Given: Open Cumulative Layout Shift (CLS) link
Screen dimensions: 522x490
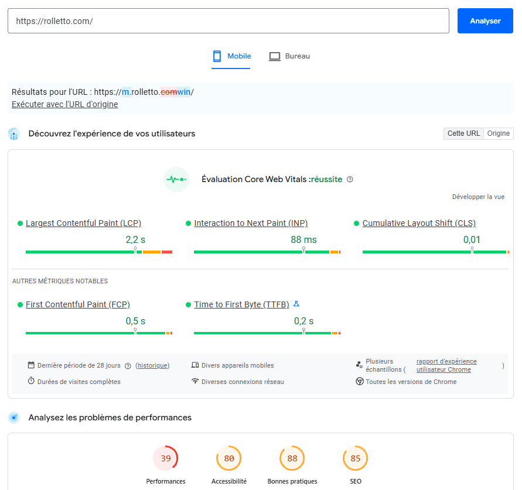Looking at the screenshot, I should tap(419, 223).
